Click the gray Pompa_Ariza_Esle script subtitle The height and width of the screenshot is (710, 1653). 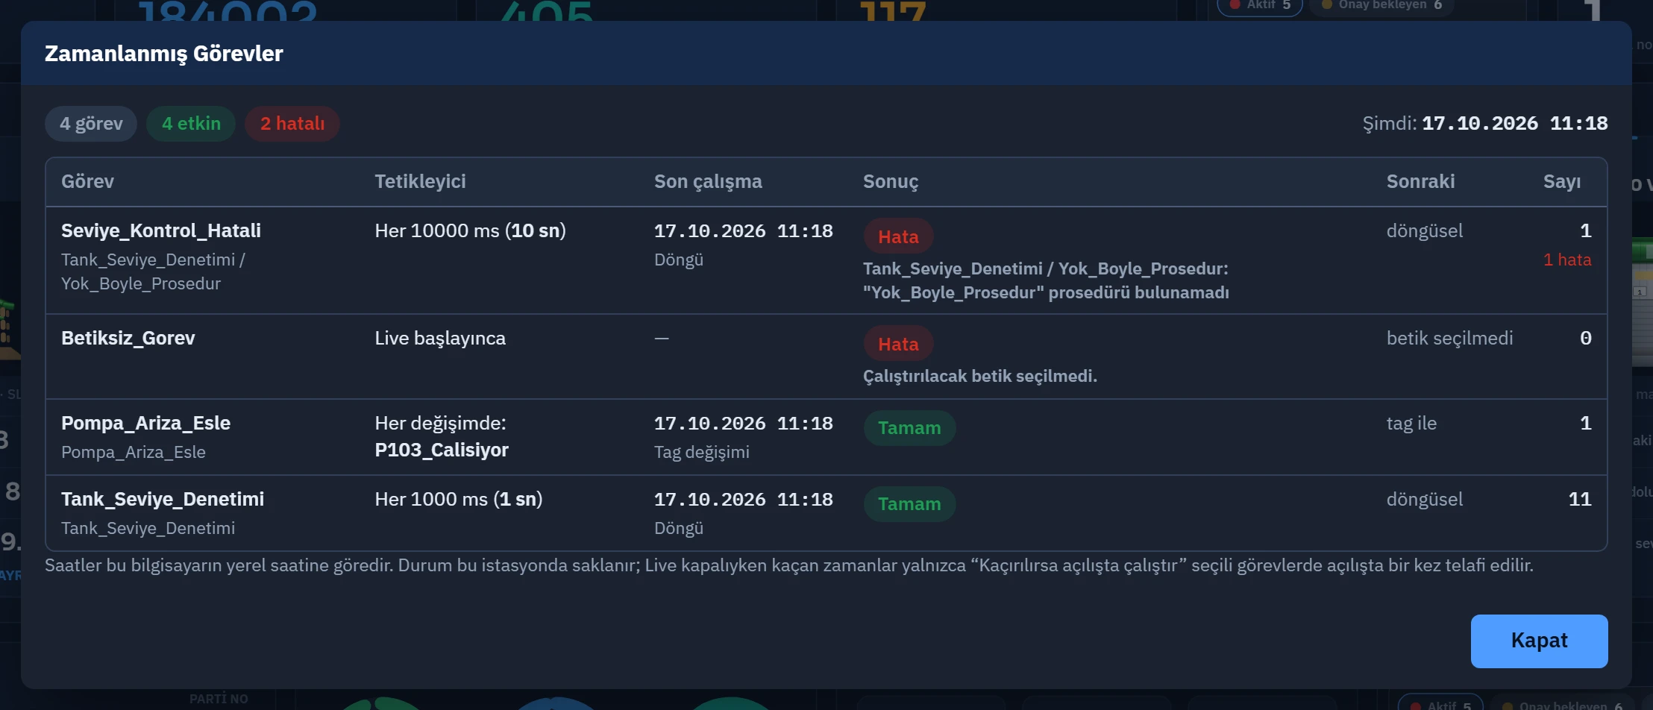134,453
